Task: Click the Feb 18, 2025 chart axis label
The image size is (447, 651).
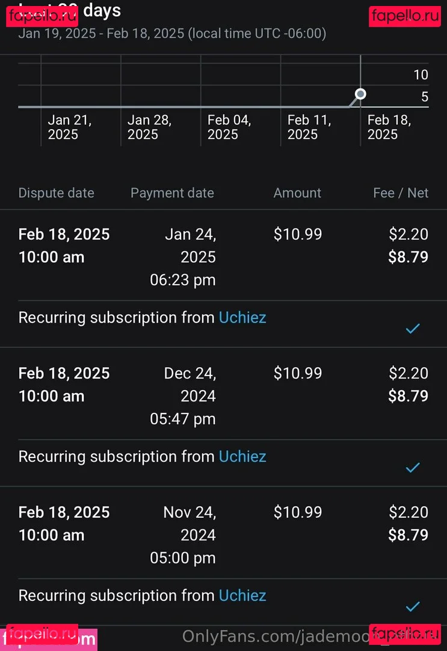Action: click(x=389, y=127)
